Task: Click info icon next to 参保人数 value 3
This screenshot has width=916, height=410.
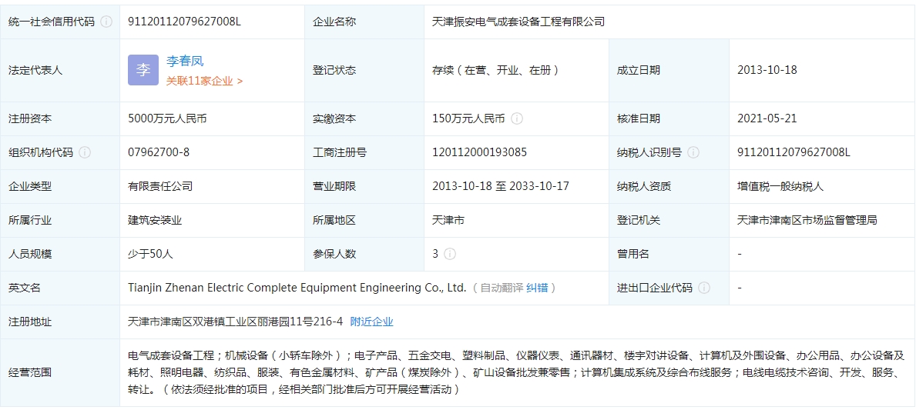Action: [450, 254]
